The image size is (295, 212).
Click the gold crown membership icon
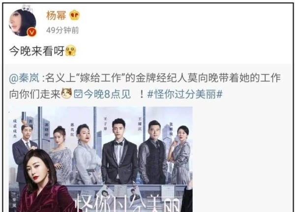click(x=74, y=15)
